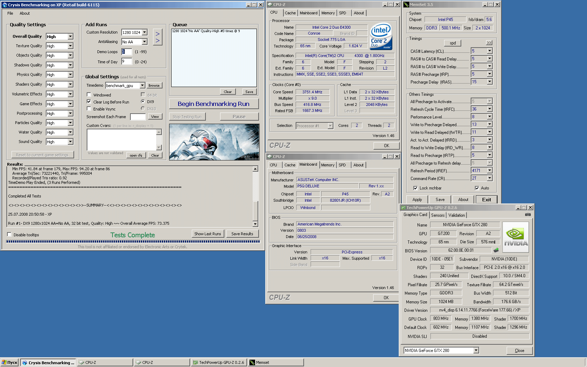The image size is (587, 367).
Task: Switch to Crysis Benchmarking taskbar item
Action: pos(48,362)
